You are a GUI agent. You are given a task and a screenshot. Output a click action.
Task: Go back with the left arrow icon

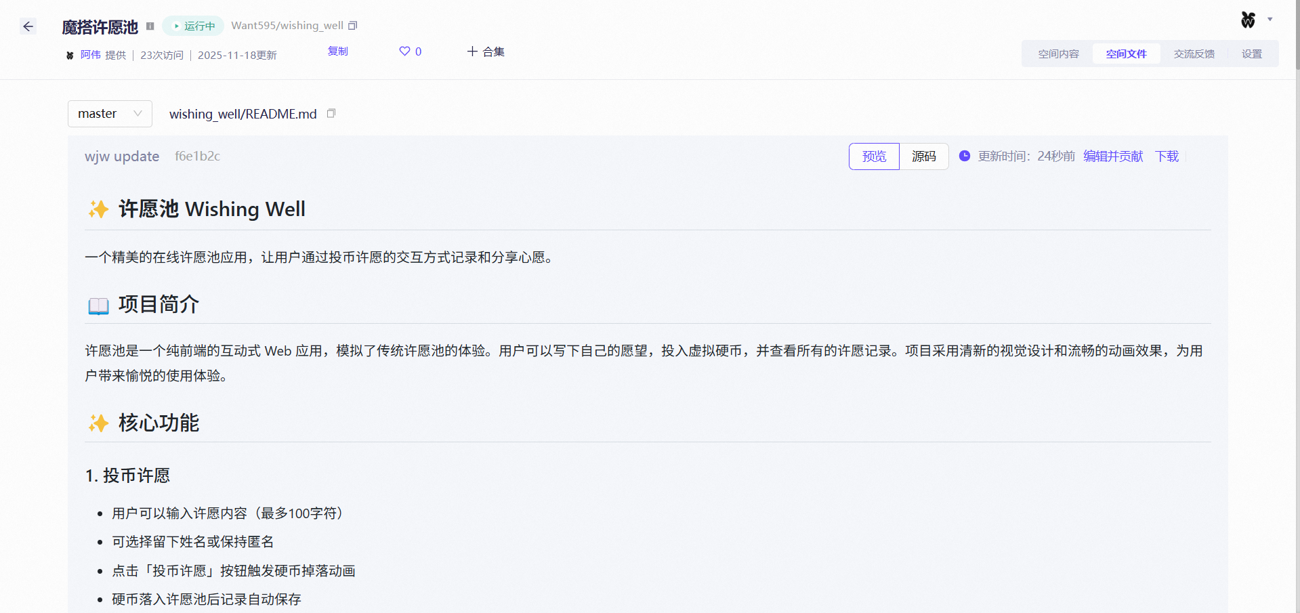[x=28, y=26]
